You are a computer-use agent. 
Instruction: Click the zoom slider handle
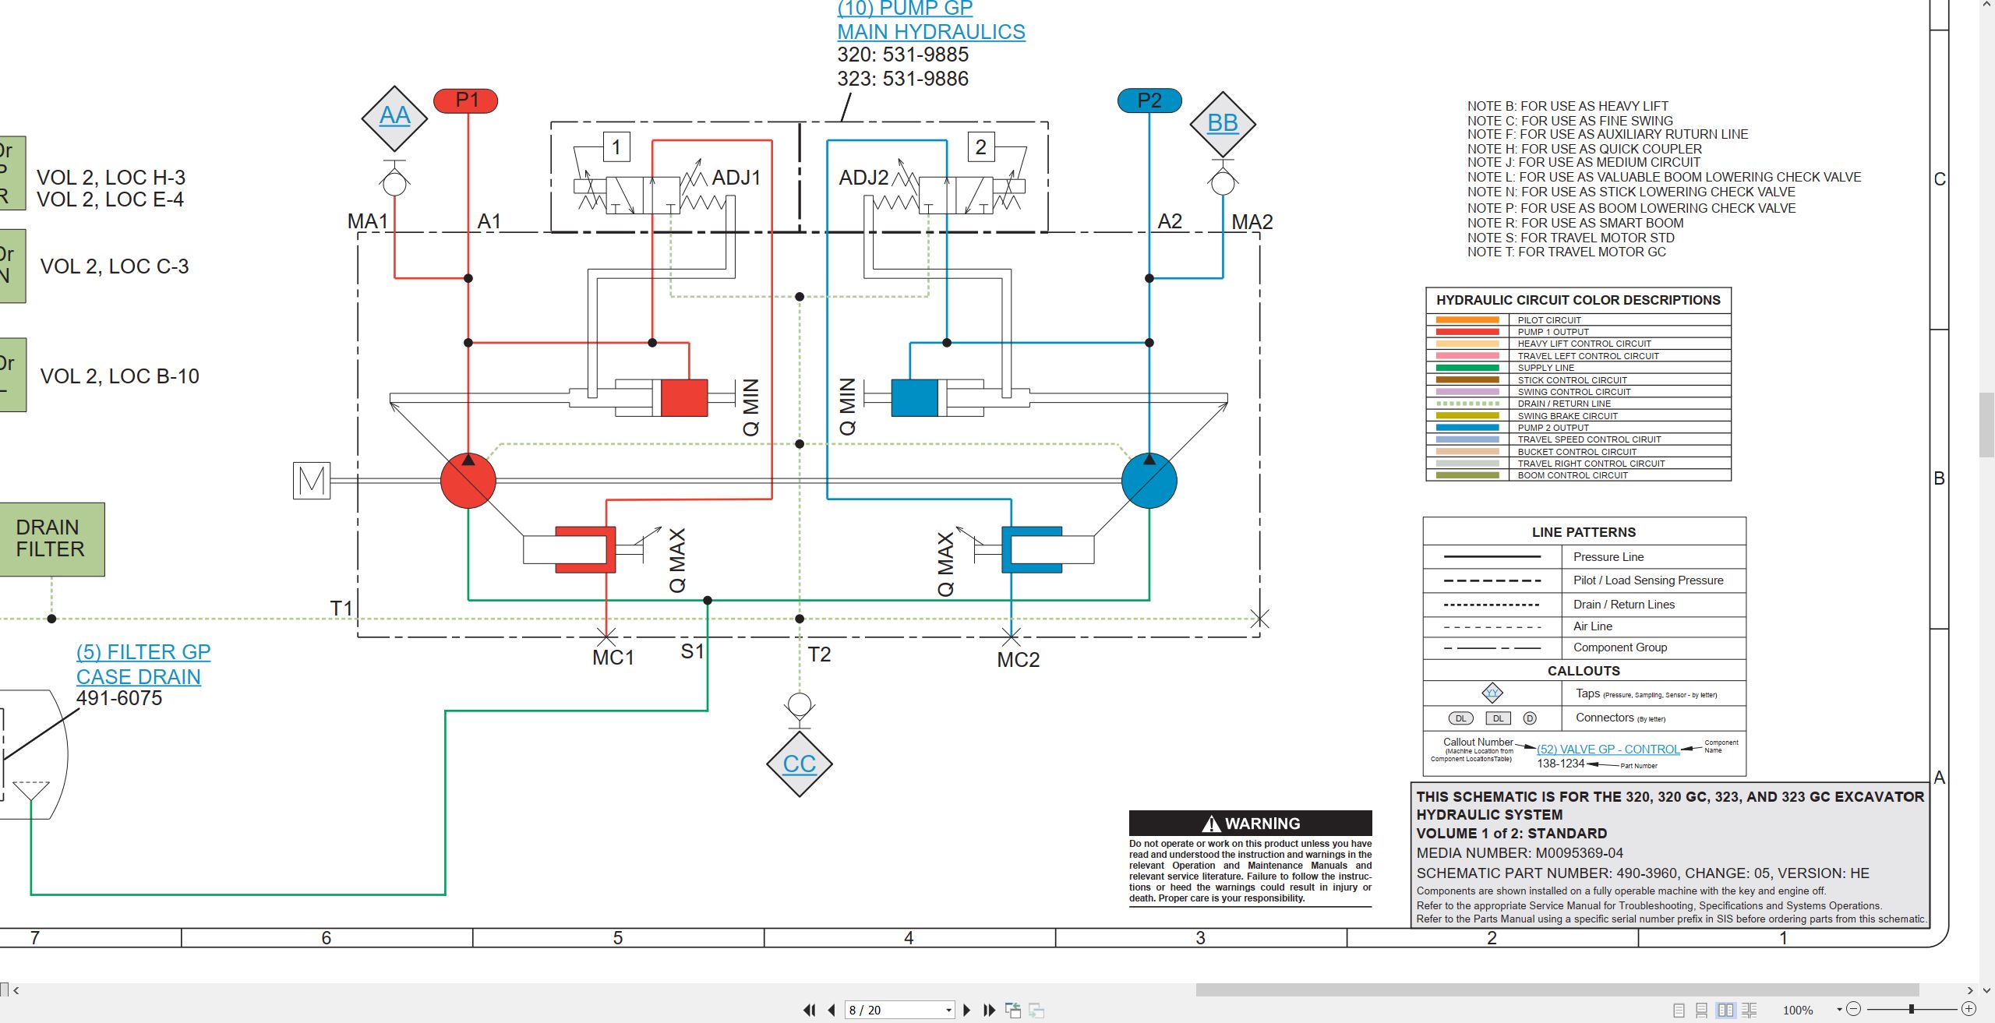(1911, 1009)
